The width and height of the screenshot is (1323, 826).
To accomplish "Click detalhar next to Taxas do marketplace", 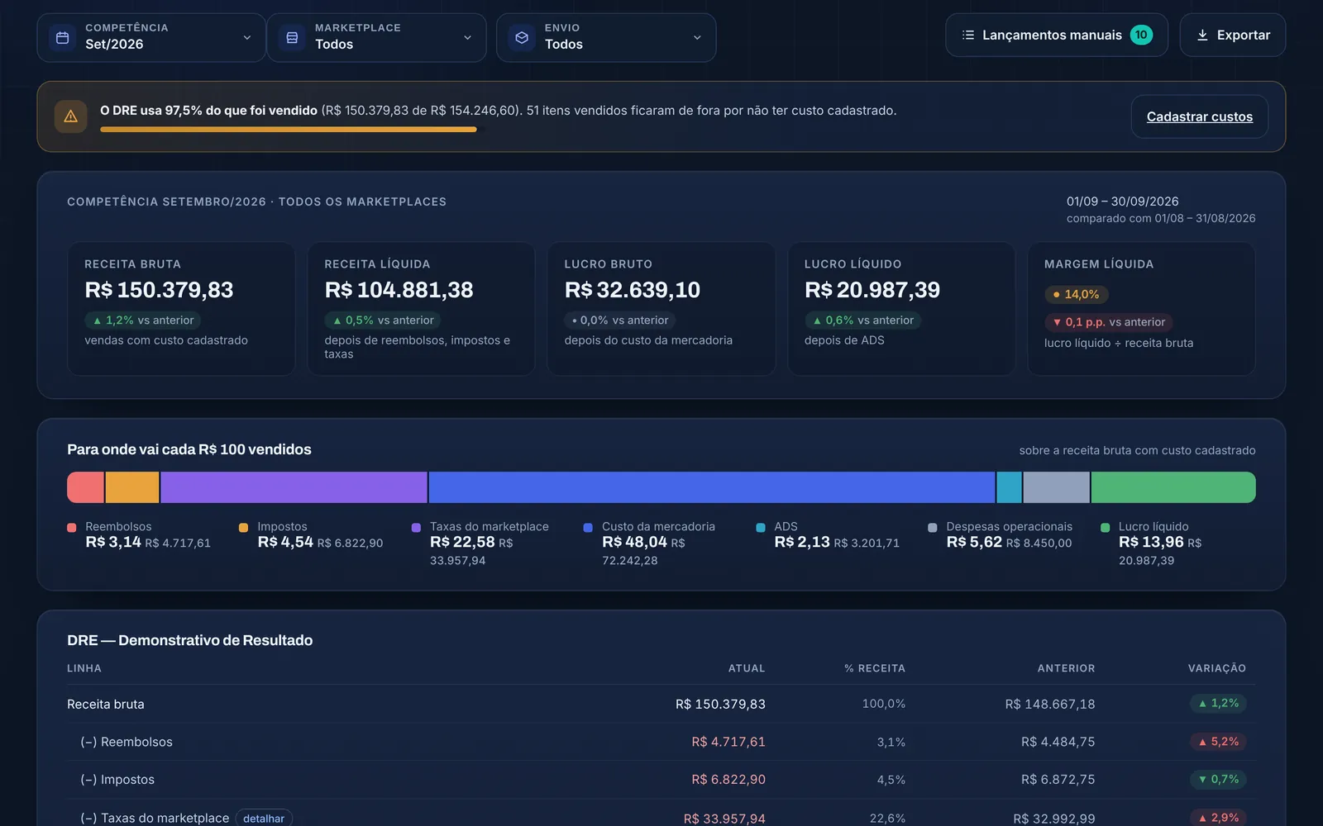I will (x=264, y=819).
